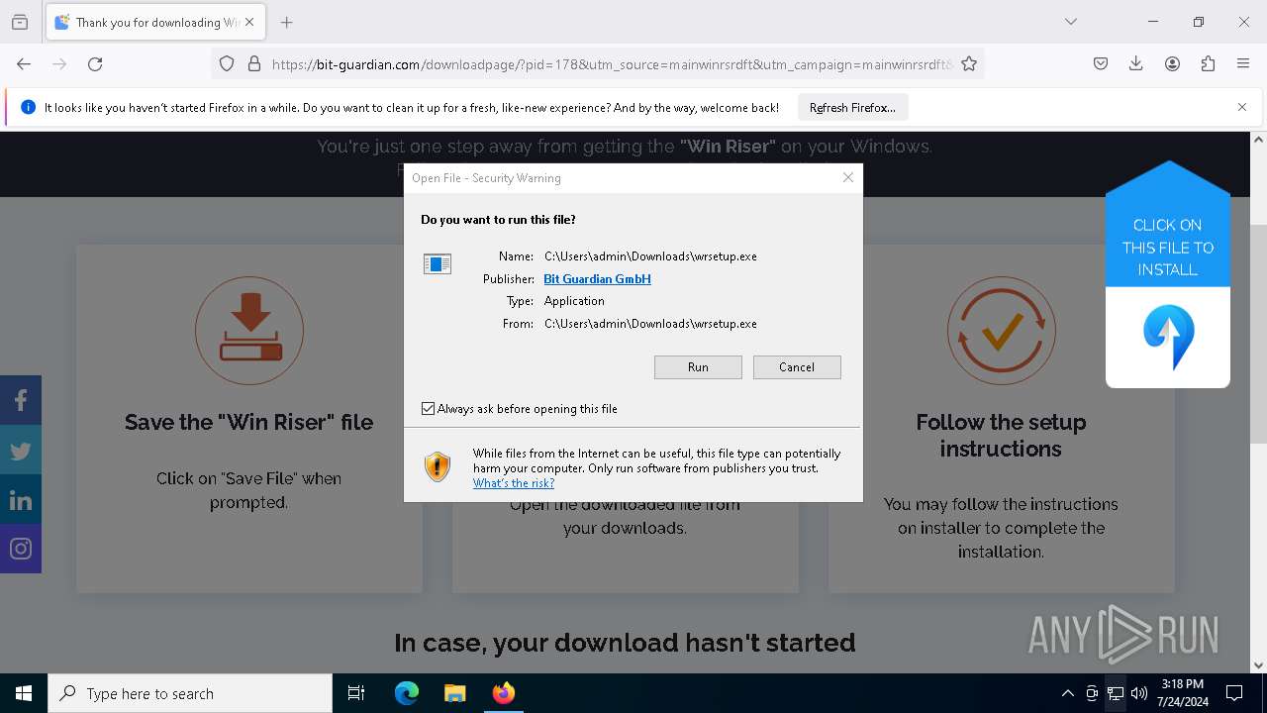Viewport: 1267px width, 713px height.
Task: Open the extensions puzzle icon
Action: [x=1208, y=63]
